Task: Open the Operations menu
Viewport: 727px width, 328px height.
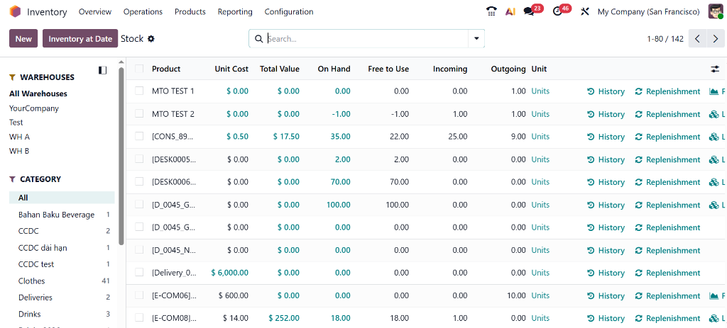Action: click(x=143, y=11)
